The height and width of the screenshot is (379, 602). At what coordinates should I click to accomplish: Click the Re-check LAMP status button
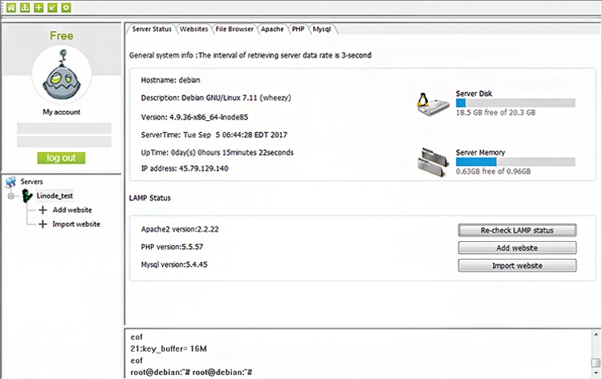517,230
